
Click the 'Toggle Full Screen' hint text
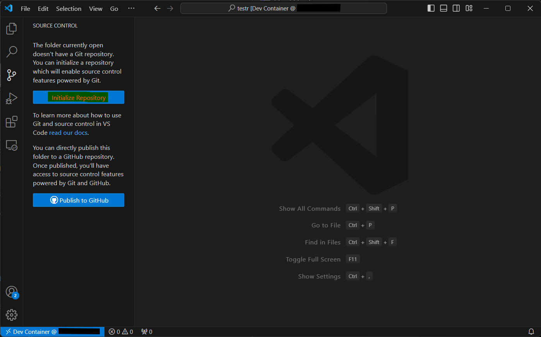(313, 259)
